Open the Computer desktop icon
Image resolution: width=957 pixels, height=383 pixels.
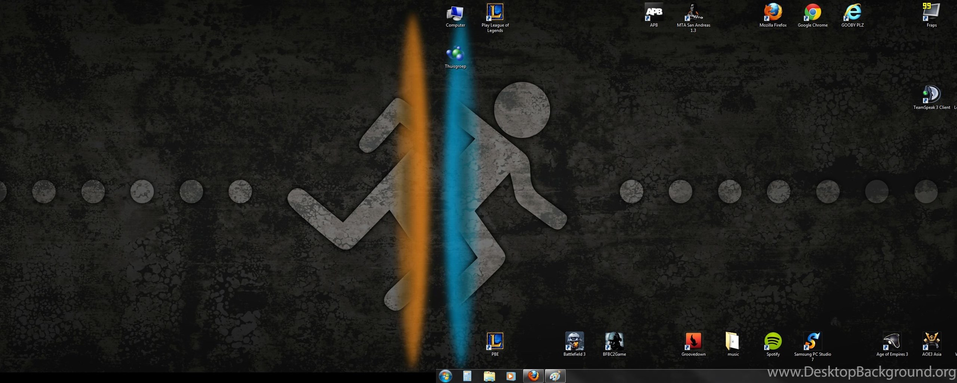[x=455, y=16]
